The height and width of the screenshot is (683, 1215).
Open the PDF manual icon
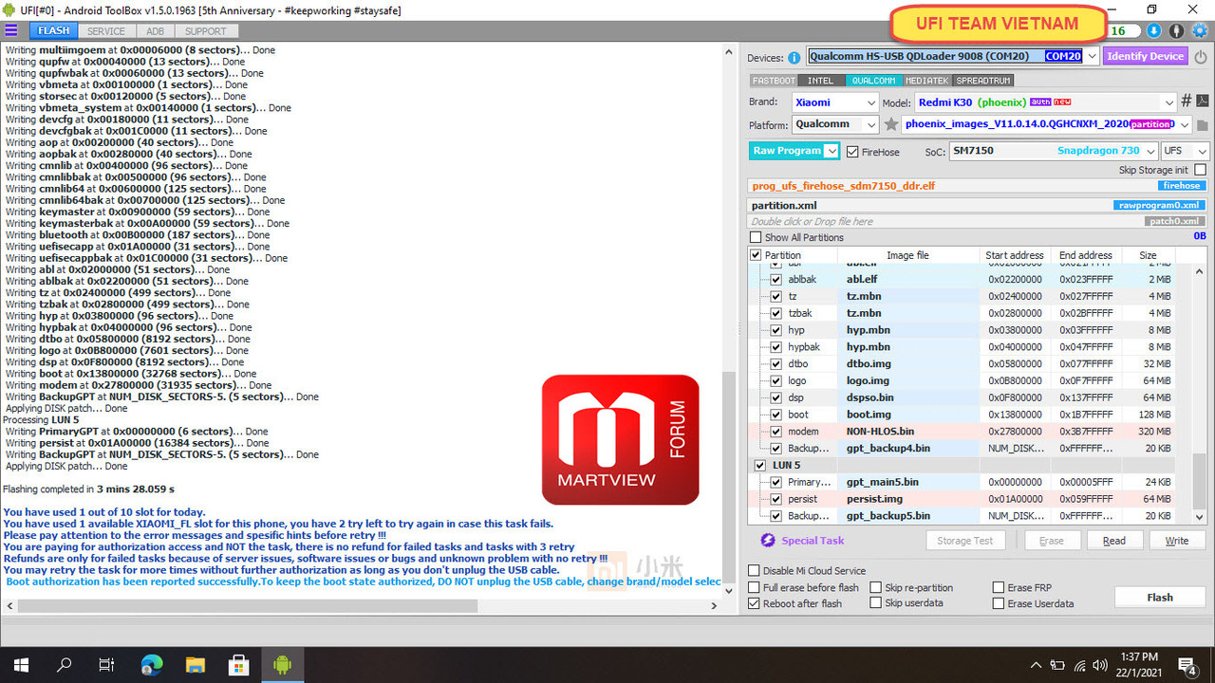pyautogui.click(x=1202, y=102)
